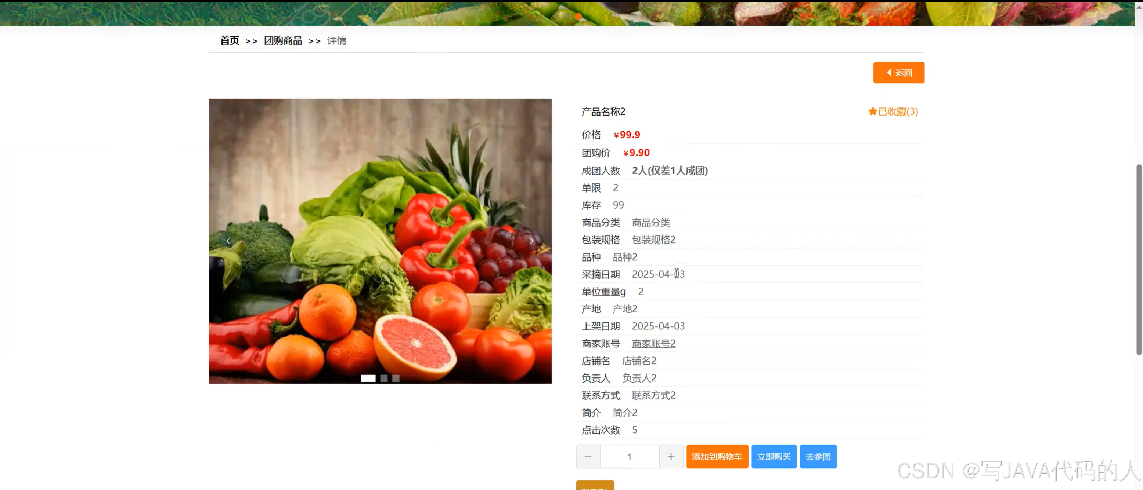This screenshot has height=490, width=1143.
Task: Click the left arrow to view previous product image
Action: pyautogui.click(x=228, y=241)
